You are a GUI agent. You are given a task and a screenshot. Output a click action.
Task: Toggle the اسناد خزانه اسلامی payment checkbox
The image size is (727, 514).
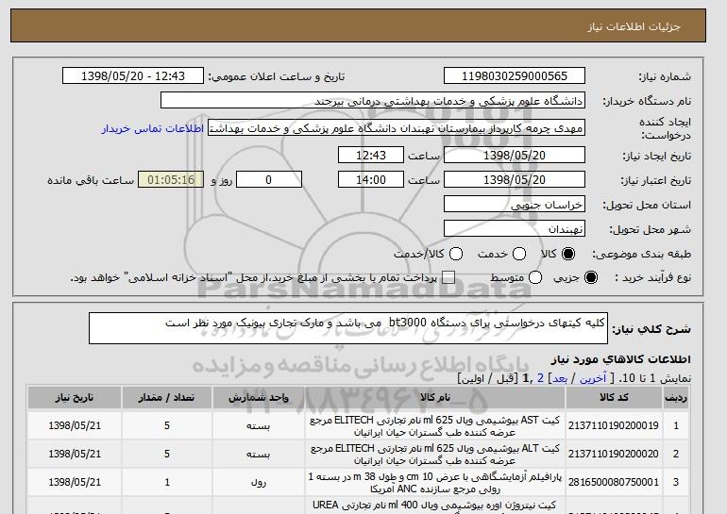[448, 278]
